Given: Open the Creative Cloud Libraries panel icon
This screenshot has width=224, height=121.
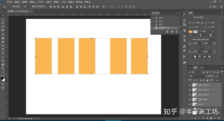Looking at the screenshot, I should point(184,63).
